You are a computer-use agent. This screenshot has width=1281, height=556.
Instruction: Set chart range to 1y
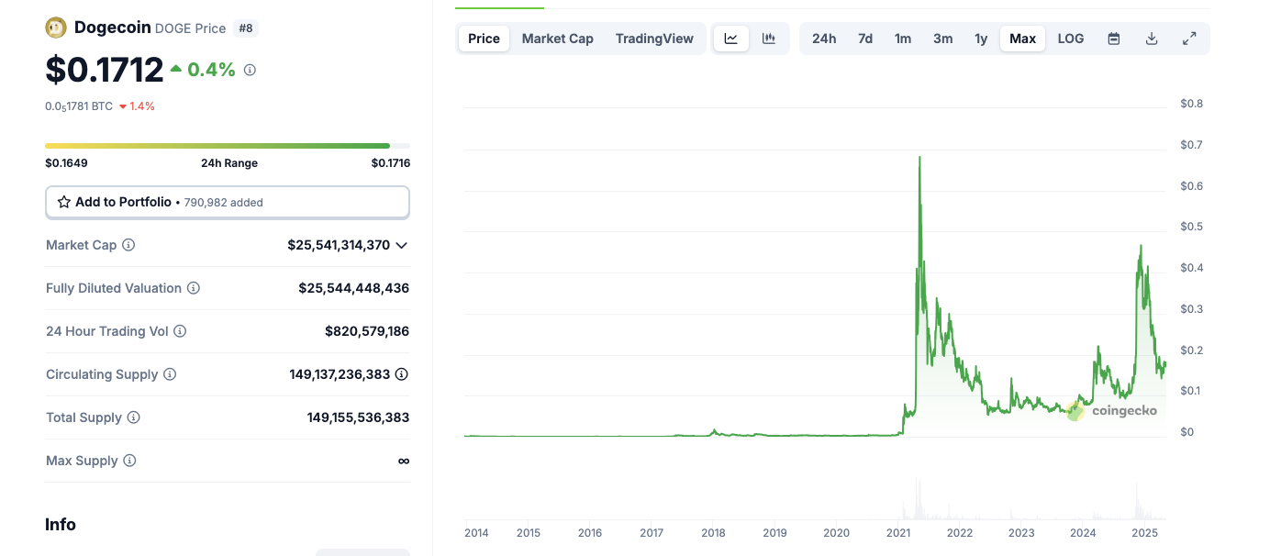point(981,39)
